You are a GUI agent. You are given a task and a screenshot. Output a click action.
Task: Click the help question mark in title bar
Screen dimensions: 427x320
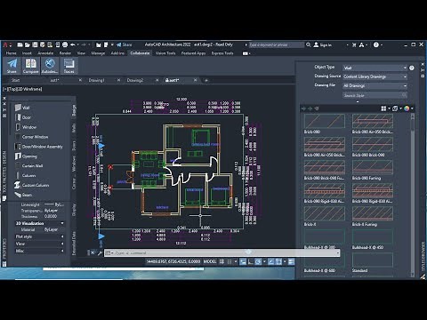point(376,44)
